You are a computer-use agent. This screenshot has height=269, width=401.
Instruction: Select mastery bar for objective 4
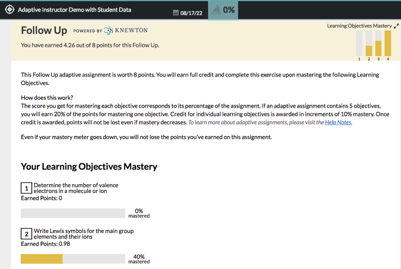(x=388, y=43)
